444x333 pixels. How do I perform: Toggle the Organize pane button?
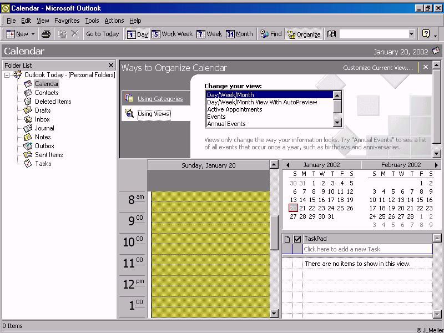(303, 34)
